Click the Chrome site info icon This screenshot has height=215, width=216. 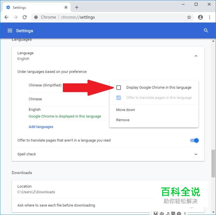click(x=36, y=17)
